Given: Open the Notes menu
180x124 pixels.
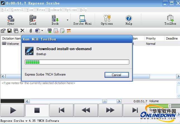Looking at the screenshot, I should (x=41, y=10).
